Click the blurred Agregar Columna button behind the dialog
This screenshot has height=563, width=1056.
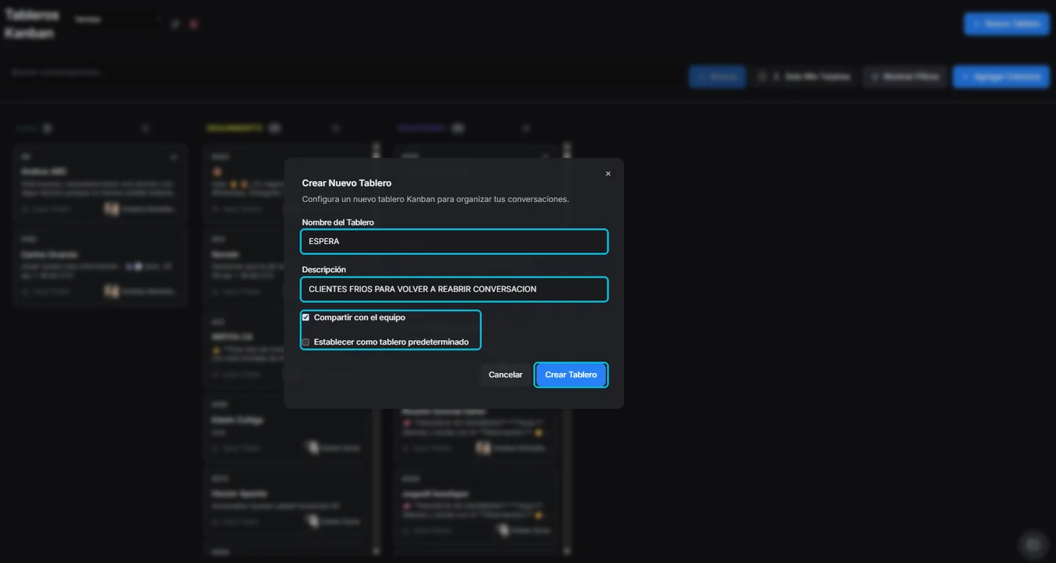pyautogui.click(x=1001, y=77)
